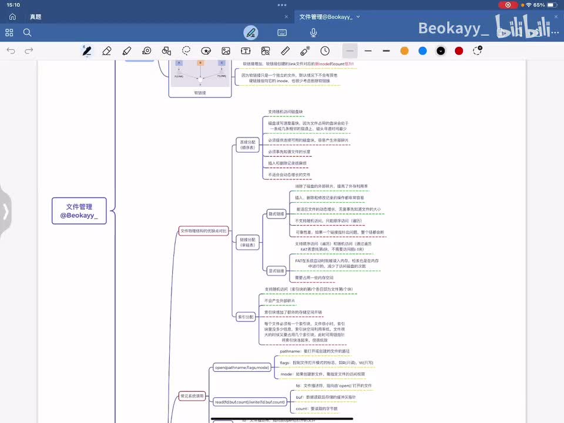Click the text 不适合会动态增长的文件

click(x=289, y=175)
